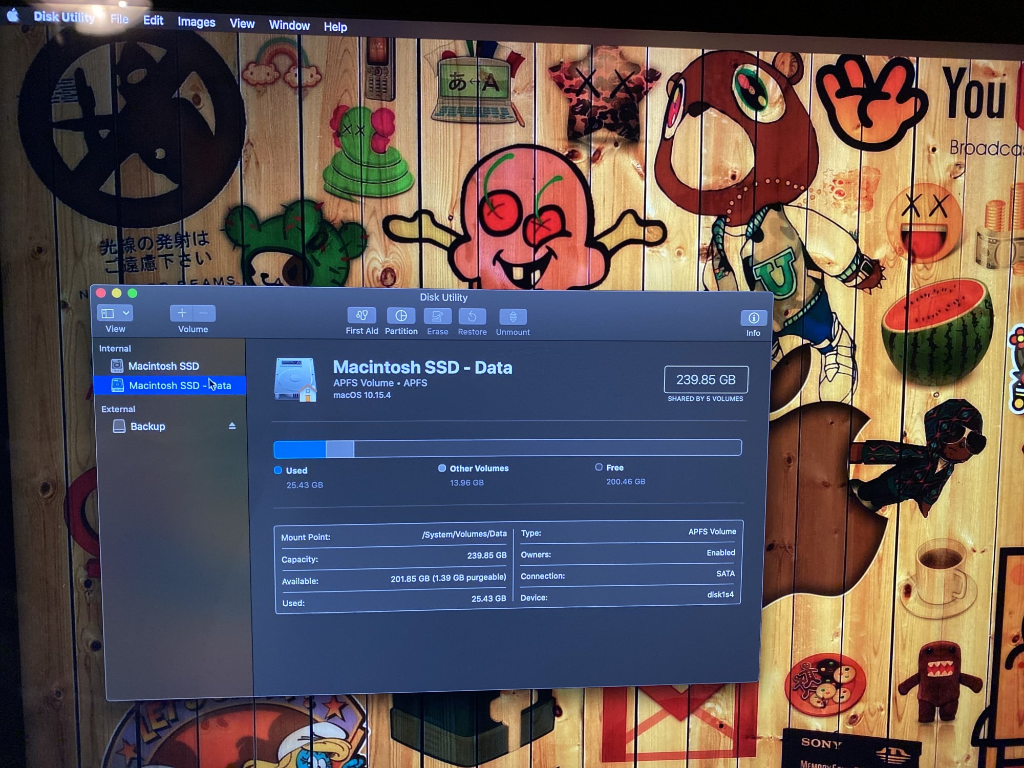
Task: Open the File menu
Action: (119, 19)
